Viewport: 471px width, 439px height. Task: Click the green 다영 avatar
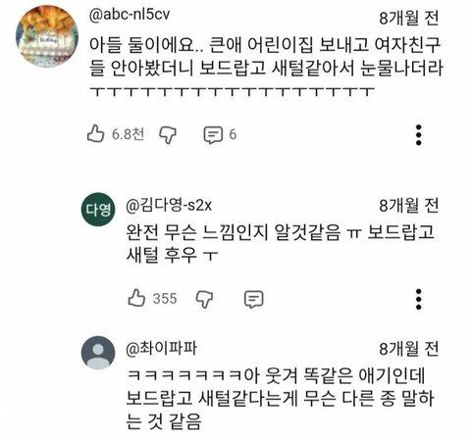(98, 210)
